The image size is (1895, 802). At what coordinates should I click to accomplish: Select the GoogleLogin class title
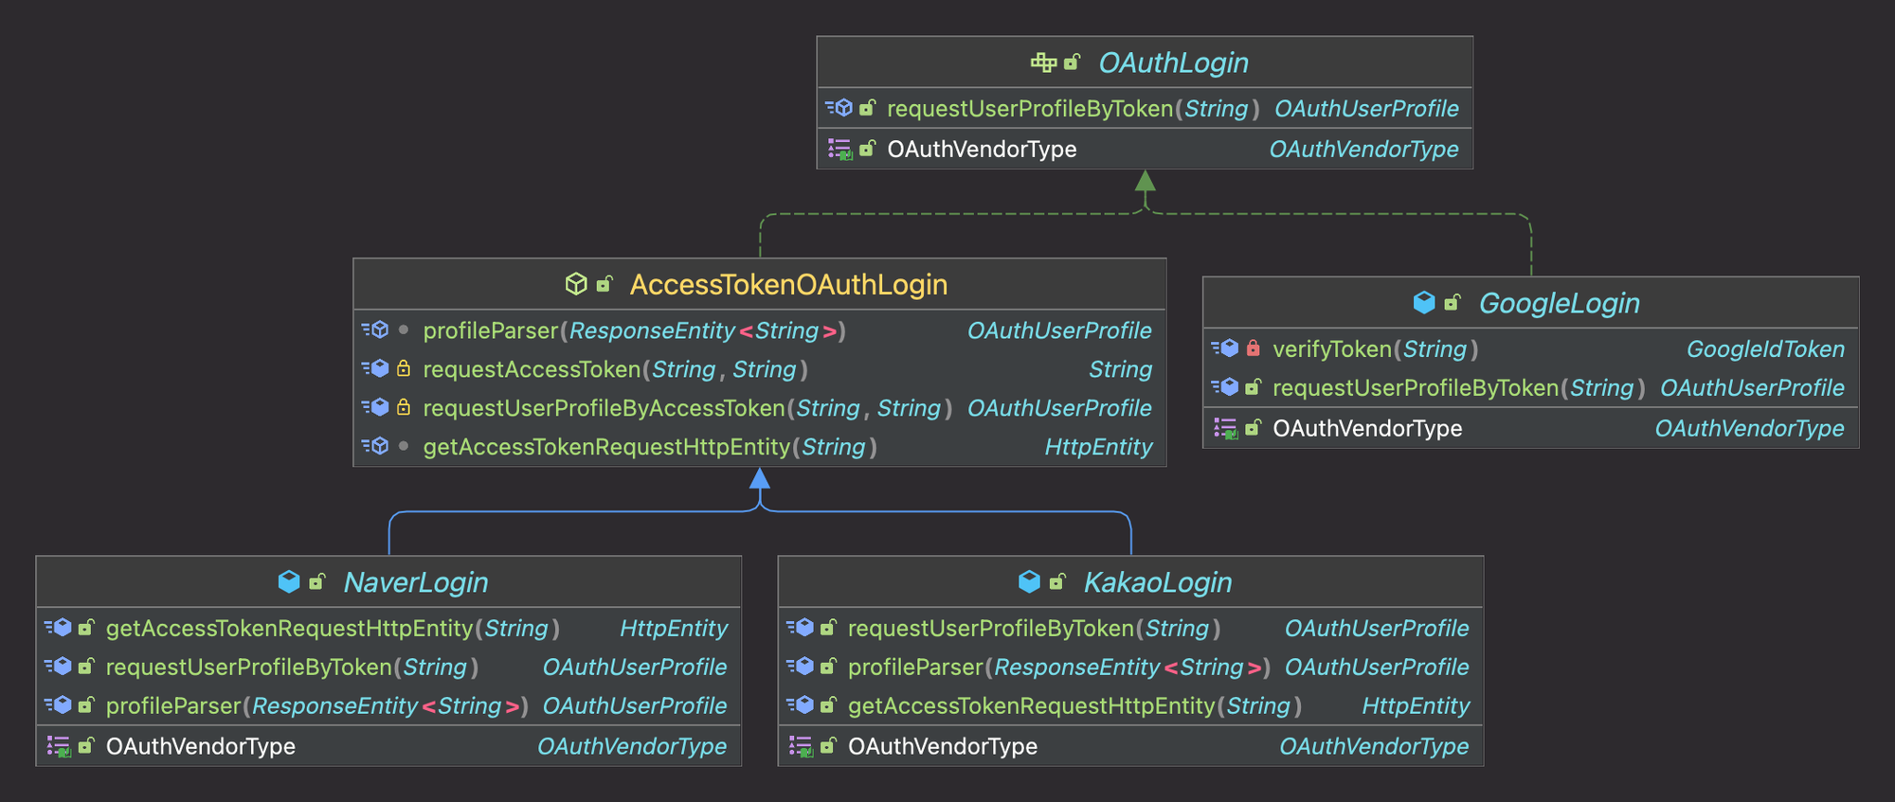point(1559,303)
